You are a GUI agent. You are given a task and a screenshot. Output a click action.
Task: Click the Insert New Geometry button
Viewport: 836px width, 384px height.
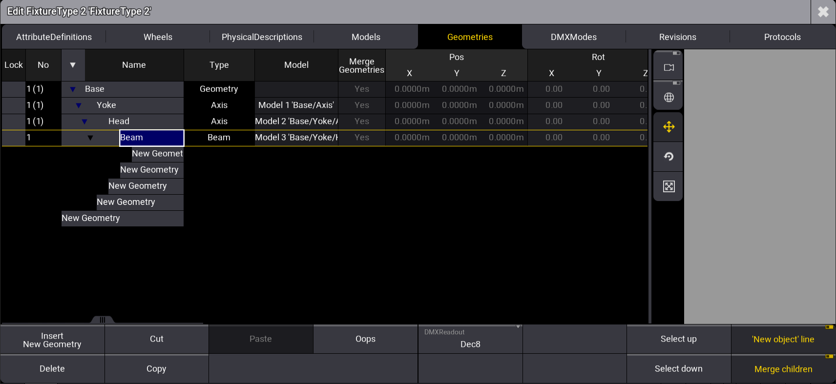pyautogui.click(x=52, y=340)
